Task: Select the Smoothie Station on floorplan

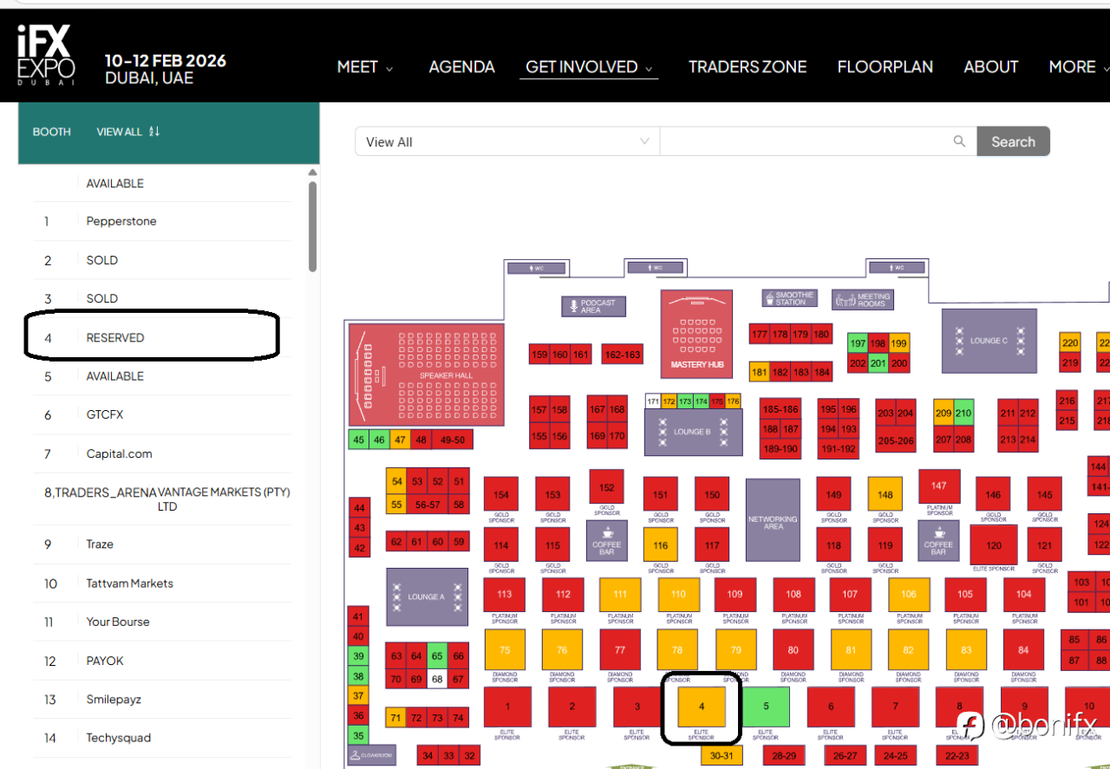Action: [790, 298]
